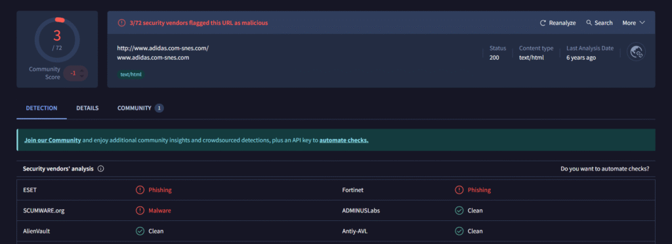The image size is (672, 244).
Task: Click the Search magnifier icon
Action: (589, 23)
